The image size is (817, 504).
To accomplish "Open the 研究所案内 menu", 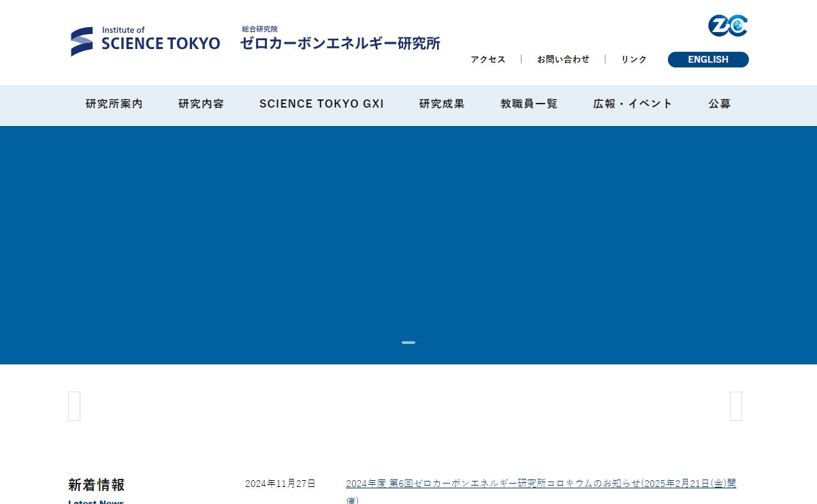I will point(114,104).
